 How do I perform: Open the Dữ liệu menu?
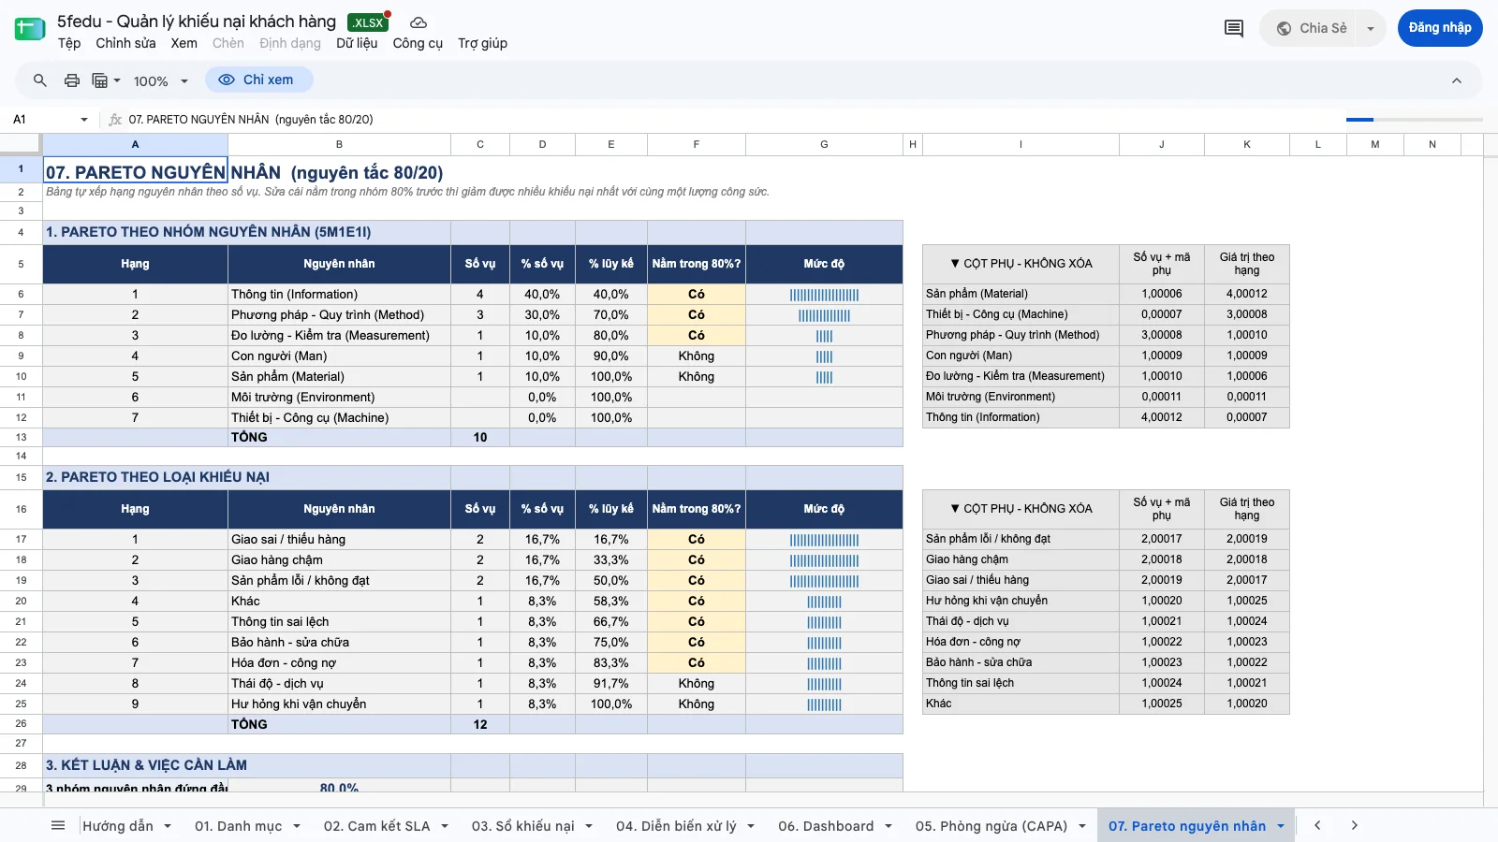tap(357, 43)
